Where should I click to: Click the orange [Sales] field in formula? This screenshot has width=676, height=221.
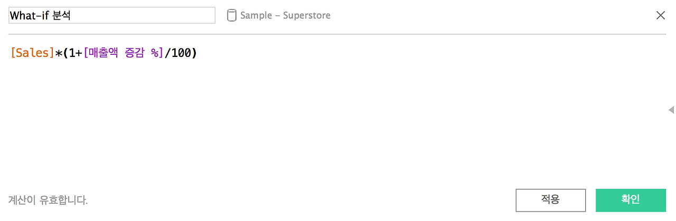[x=32, y=53]
